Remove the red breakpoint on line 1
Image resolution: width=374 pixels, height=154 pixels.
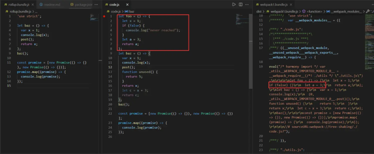pyautogui.click(x=104, y=16)
